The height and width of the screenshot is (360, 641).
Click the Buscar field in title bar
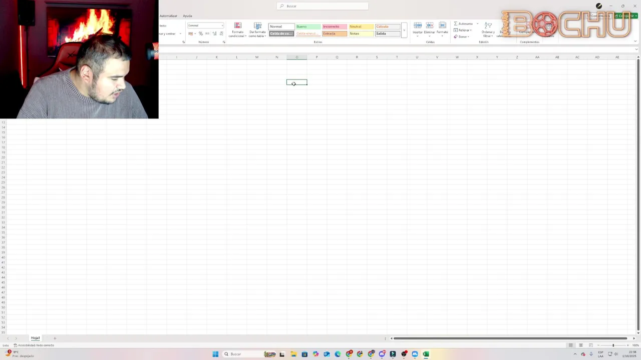[322, 6]
